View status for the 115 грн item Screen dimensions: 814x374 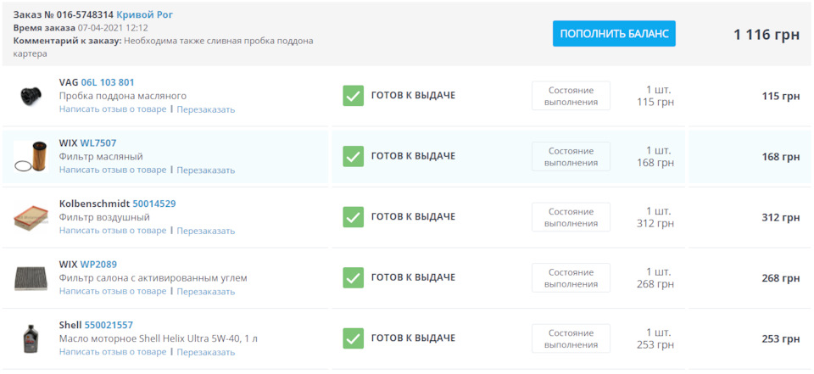571,96
